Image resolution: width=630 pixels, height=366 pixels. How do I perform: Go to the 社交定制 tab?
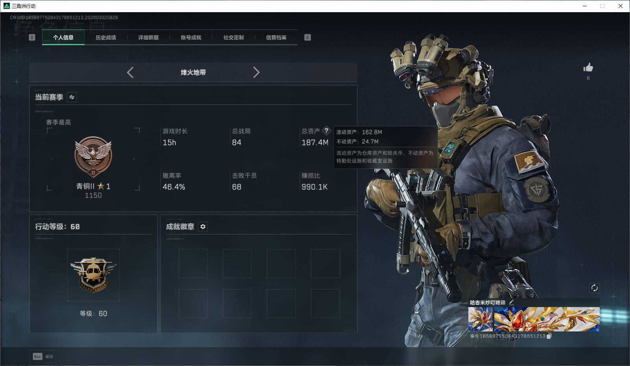pos(234,37)
